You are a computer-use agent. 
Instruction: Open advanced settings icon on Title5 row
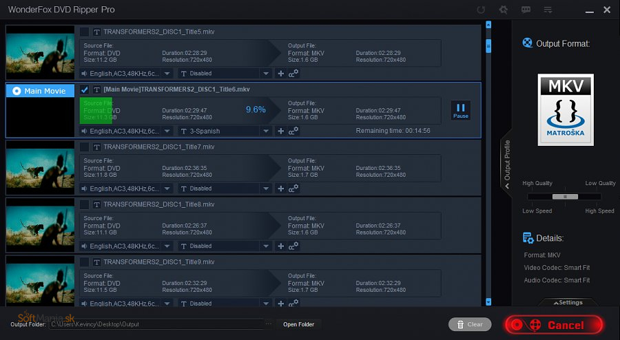pyautogui.click(x=293, y=73)
